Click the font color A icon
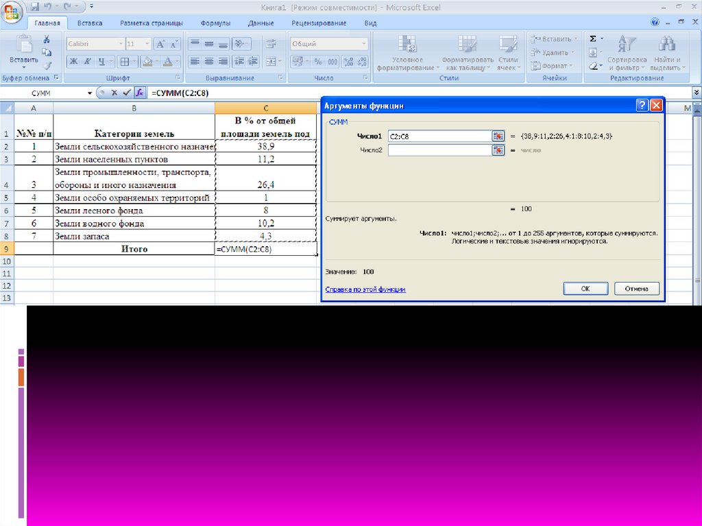The height and width of the screenshot is (526, 702). click(x=168, y=62)
